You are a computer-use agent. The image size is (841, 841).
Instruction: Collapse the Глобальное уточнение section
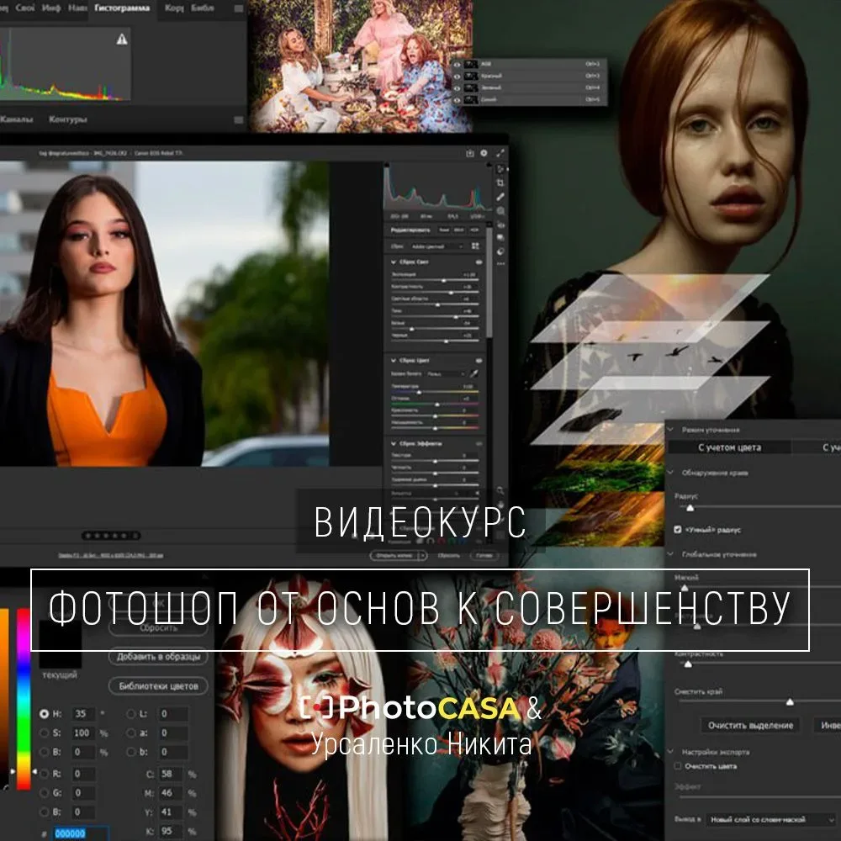(x=670, y=554)
